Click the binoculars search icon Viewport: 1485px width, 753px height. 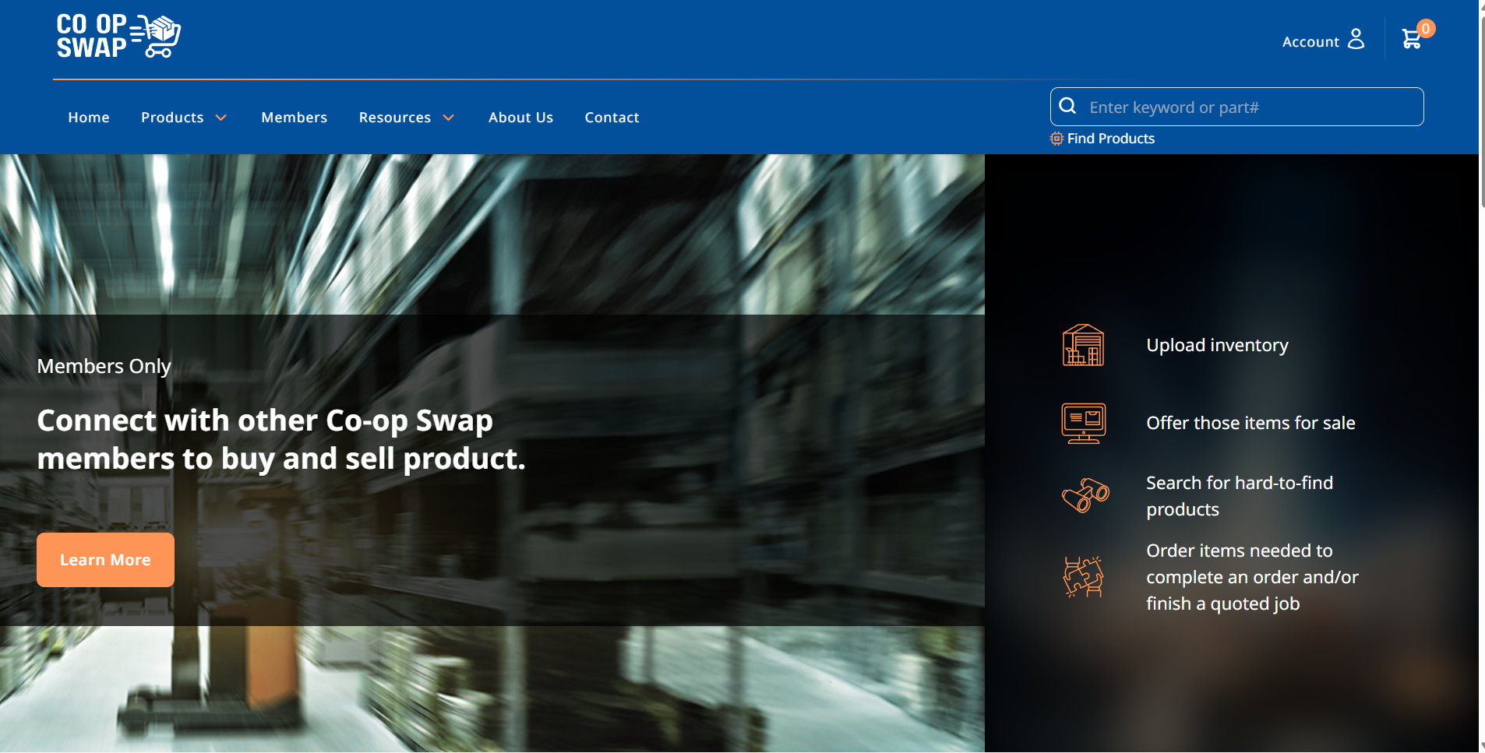(x=1085, y=495)
